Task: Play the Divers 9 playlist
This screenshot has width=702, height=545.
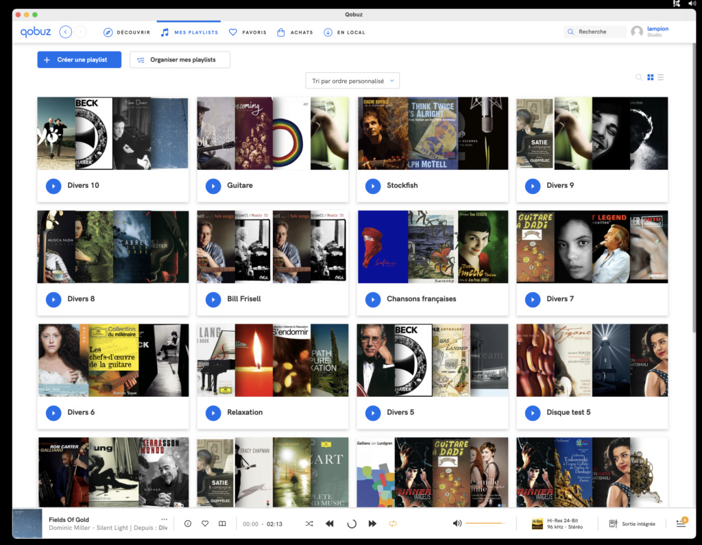Action: [x=533, y=185]
